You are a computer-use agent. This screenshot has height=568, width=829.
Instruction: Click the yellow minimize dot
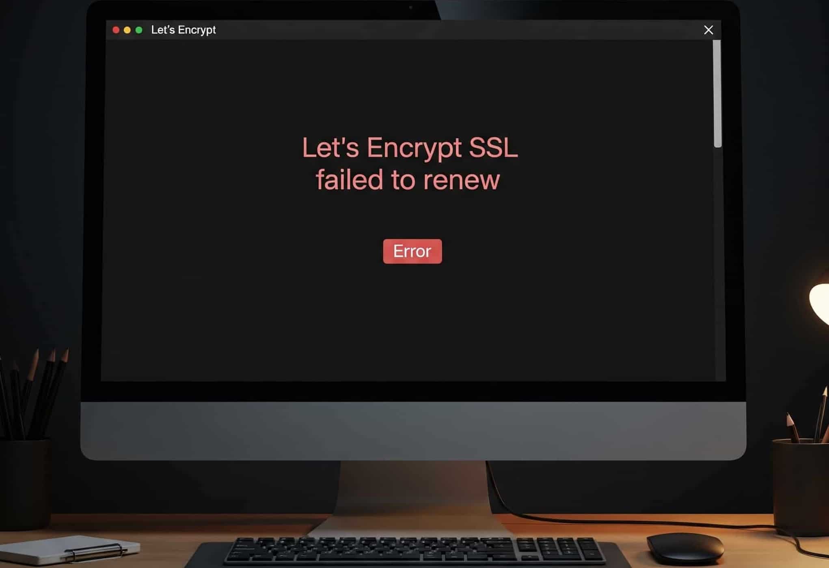(127, 30)
